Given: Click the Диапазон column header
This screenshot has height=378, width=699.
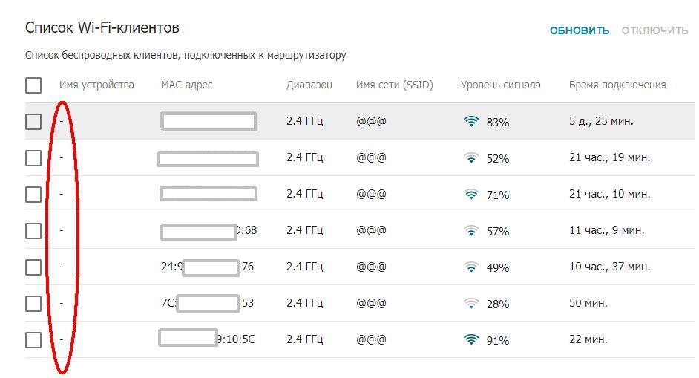Looking at the screenshot, I should (309, 85).
